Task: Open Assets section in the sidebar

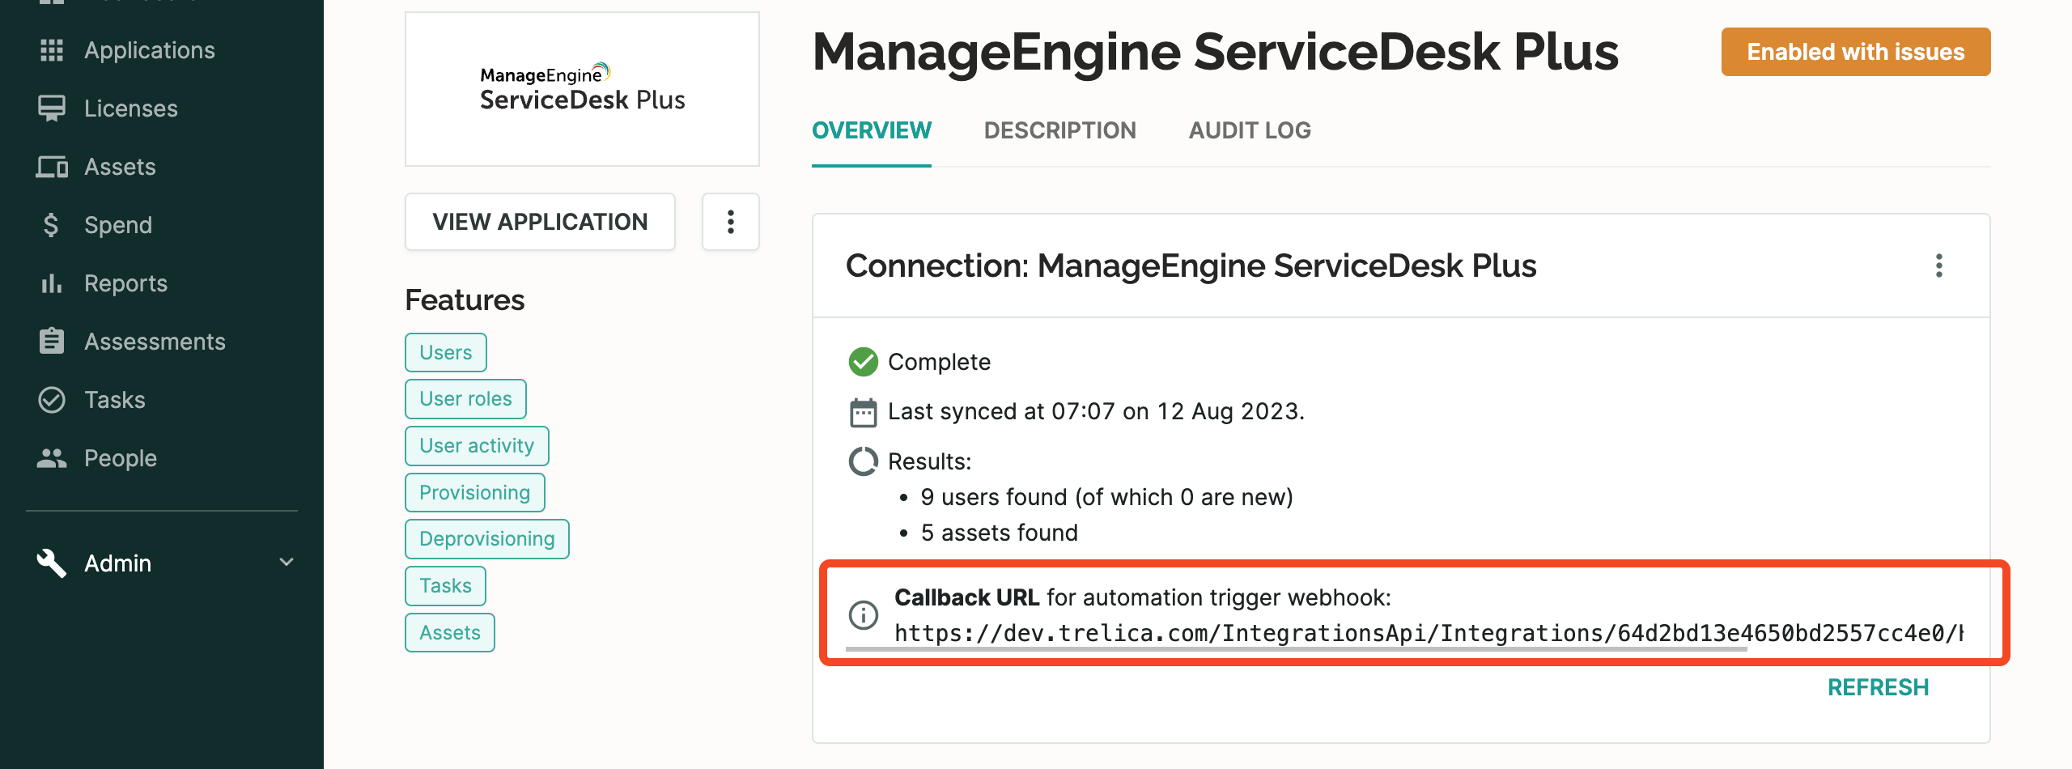Action: (120, 167)
